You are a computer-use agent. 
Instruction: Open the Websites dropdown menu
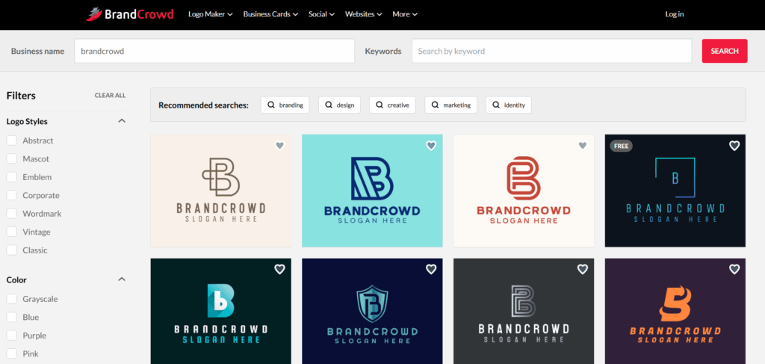pos(364,14)
